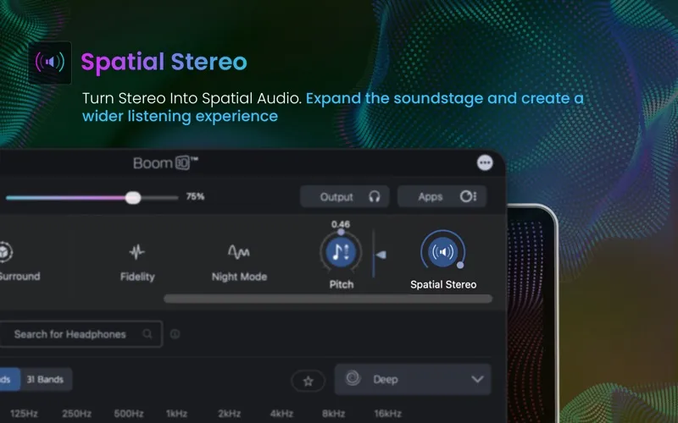Click the 125Hz band label
This screenshot has width=678, height=423.
pyautogui.click(x=24, y=414)
